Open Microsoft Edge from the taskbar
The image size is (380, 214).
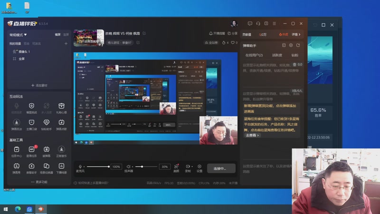coord(18,209)
